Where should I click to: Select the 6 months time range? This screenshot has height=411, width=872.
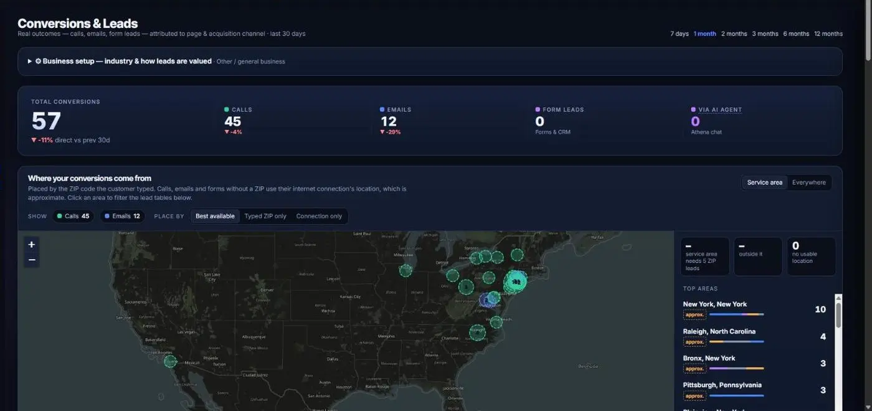pos(796,34)
